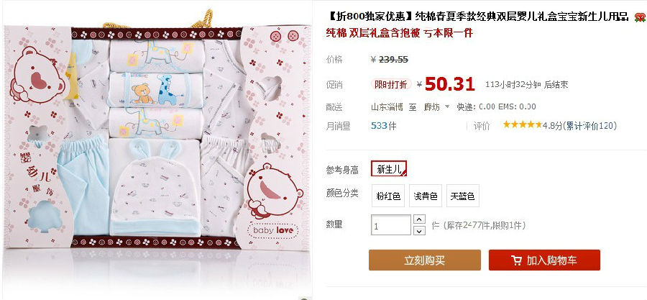Click the 限时打折 promotion tag
This screenshot has width=647, height=300.
tap(390, 84)
